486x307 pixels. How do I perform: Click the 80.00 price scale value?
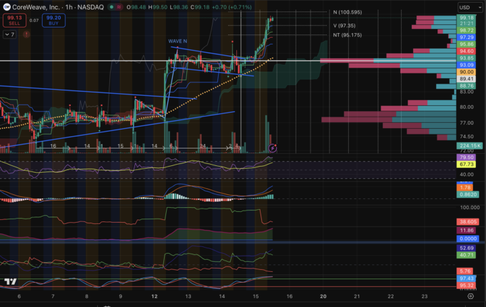click(x=466, y=107)
